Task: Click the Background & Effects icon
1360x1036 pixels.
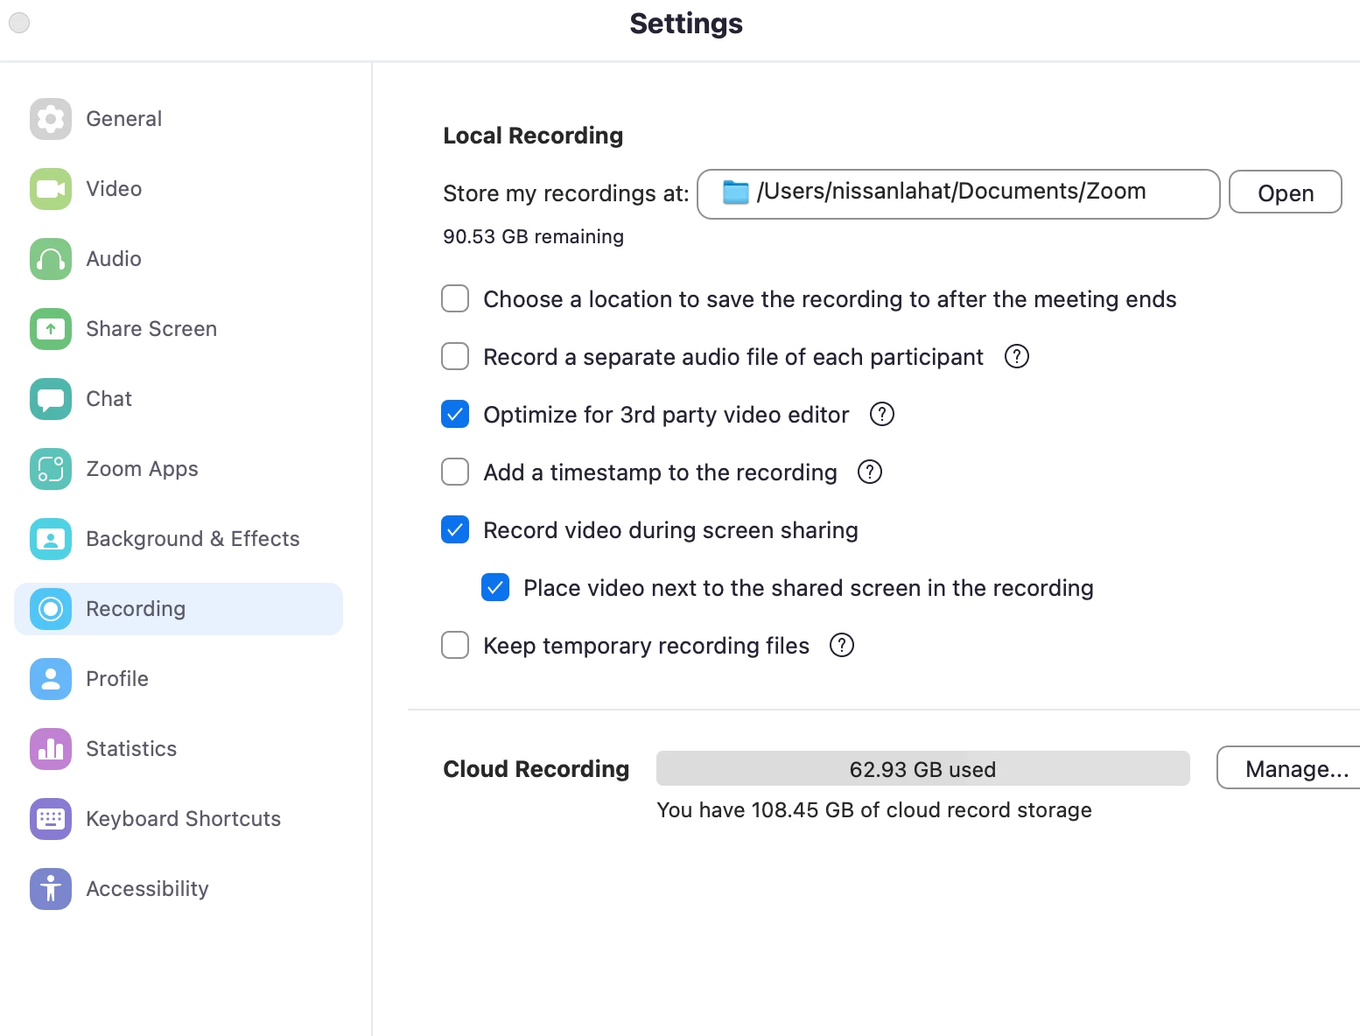Action: [51, 539]
